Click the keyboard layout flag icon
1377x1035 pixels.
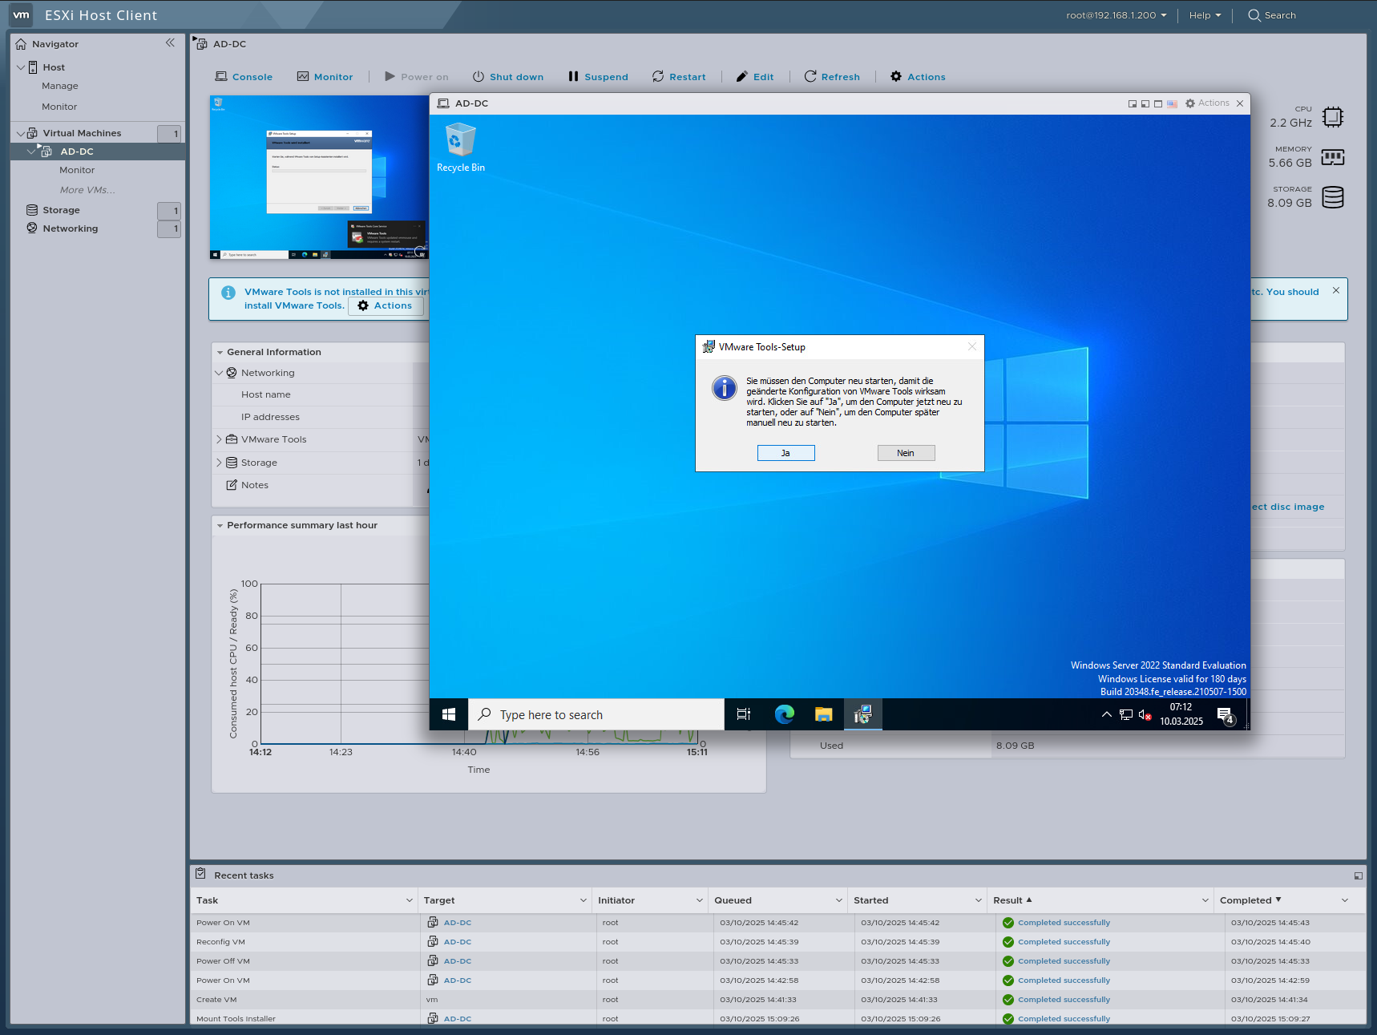tap(1171, 103)
